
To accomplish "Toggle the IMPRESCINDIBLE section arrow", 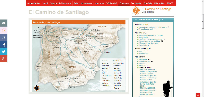I will [x=136, y=24].
